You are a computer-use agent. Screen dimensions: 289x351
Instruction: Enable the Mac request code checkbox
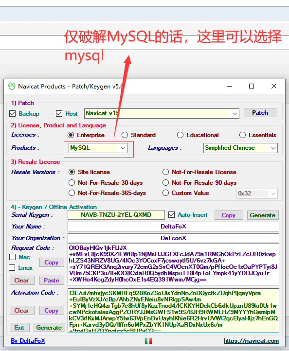click(x=12, y=257)
